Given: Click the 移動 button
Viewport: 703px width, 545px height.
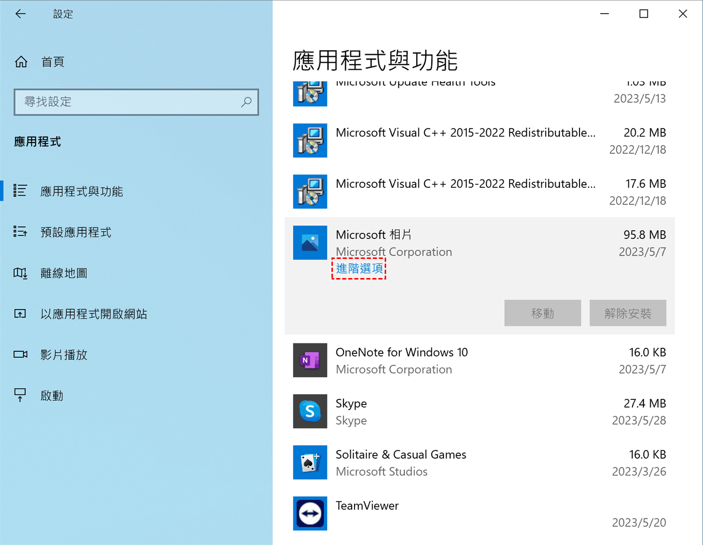Looking at the screenshot, I should click(542, 313).
